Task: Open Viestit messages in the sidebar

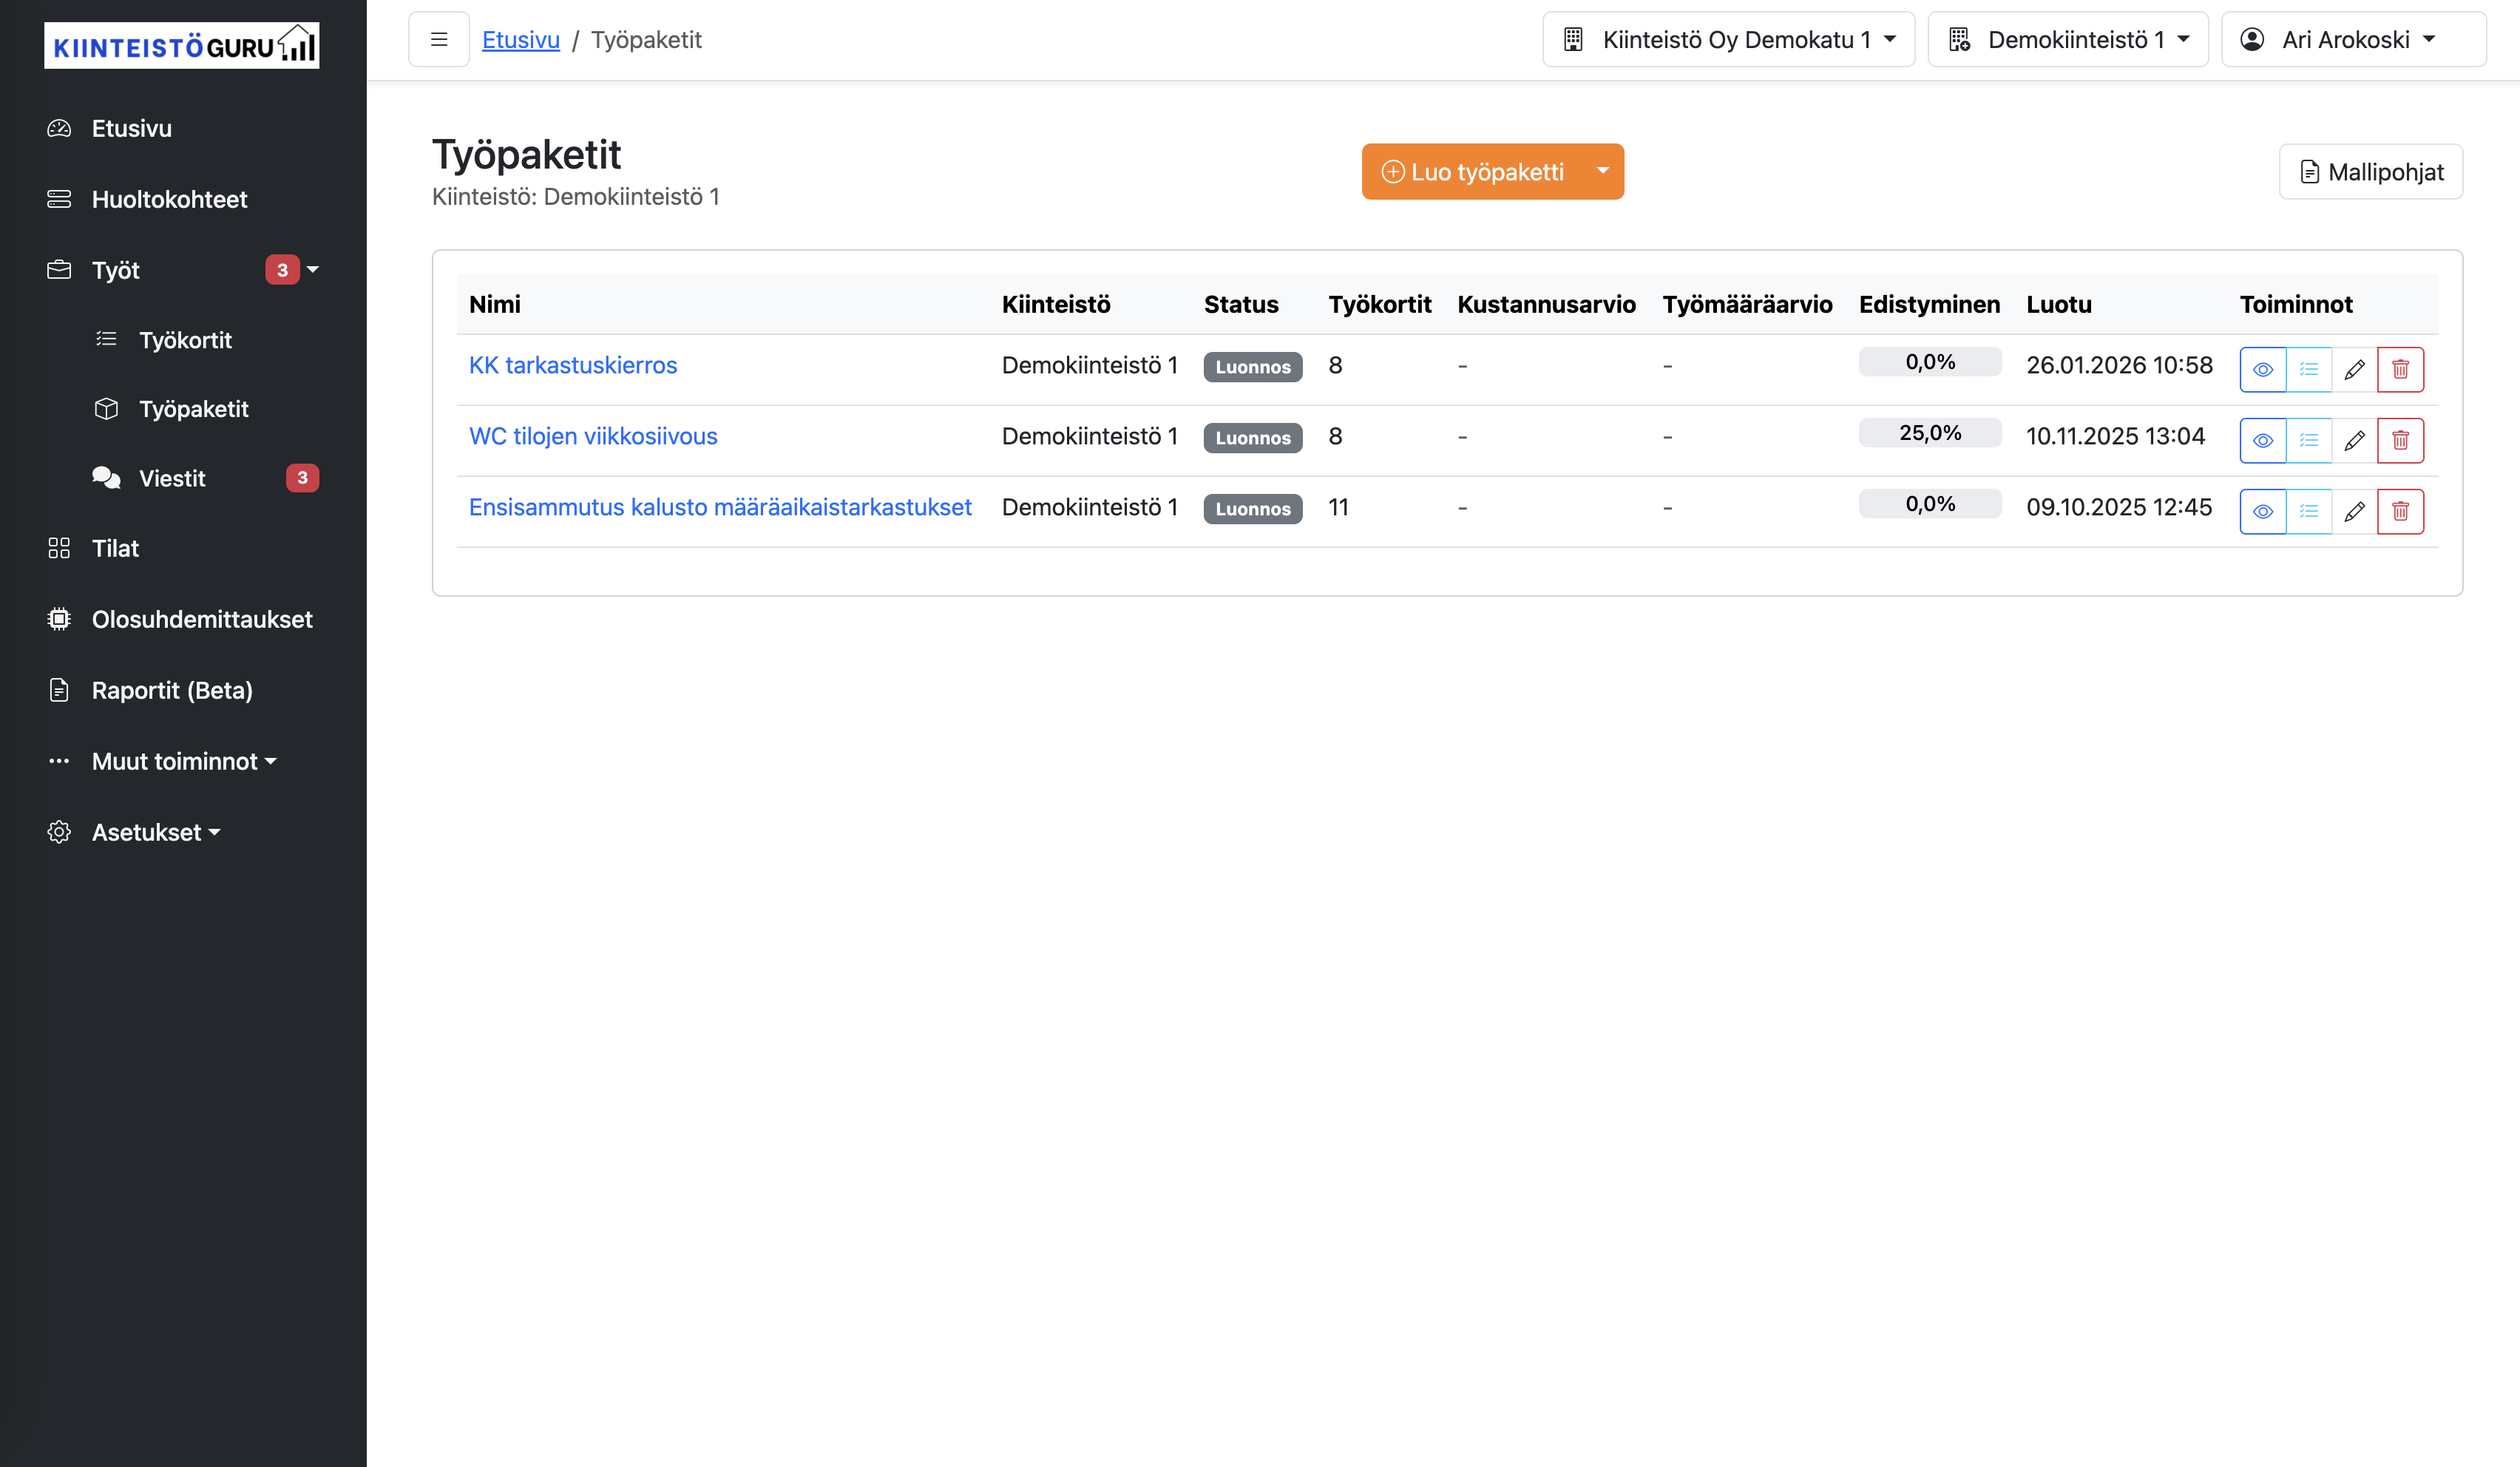Action: tap(172, 478)
